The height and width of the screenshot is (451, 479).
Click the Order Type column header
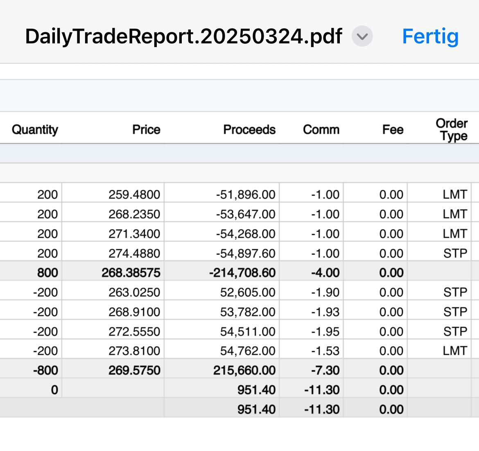(x=452, y=130)
